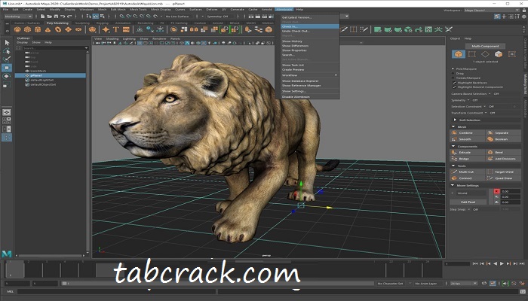Click the timeline range slider bar
Image resolution: width=528 pixels, height=301 pixels.
[217, 284]
